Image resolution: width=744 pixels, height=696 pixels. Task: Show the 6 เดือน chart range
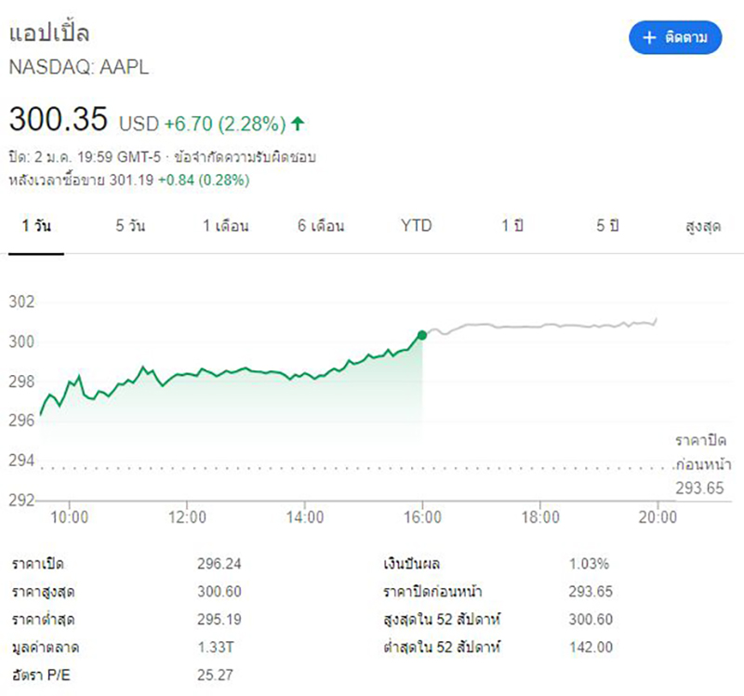click(x=322, y=226)
